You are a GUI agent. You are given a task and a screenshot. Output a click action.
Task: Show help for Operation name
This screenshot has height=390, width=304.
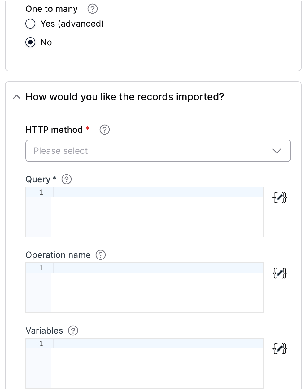tap(101, 255)
